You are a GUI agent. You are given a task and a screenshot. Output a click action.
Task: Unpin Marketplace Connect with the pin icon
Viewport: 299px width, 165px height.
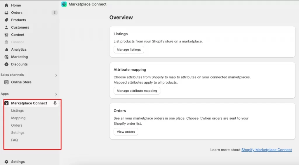point(55,103)
